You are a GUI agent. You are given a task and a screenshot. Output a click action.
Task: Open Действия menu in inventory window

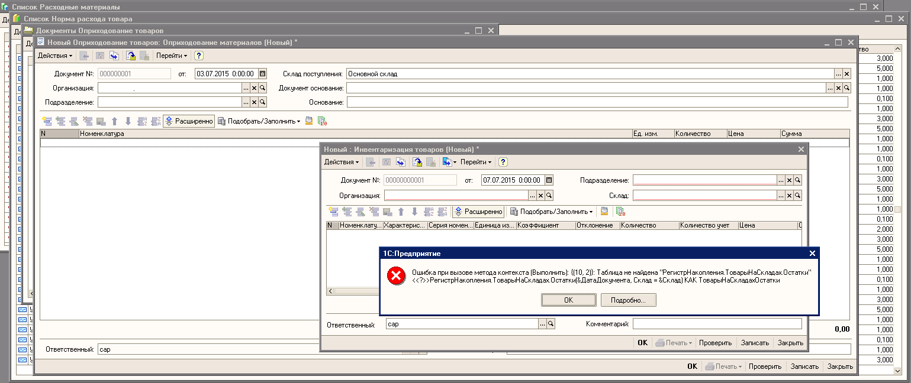(341, 162)
